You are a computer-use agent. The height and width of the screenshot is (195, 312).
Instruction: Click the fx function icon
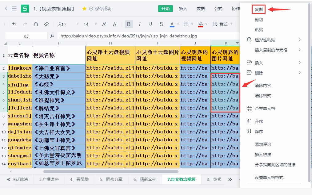pos(52,36)
